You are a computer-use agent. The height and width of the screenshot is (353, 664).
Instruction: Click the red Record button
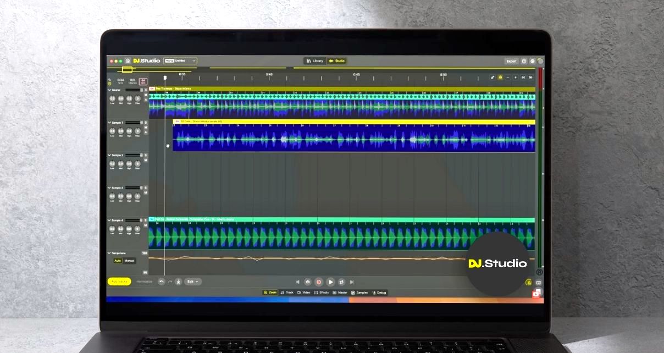click(x=318, y=282)
